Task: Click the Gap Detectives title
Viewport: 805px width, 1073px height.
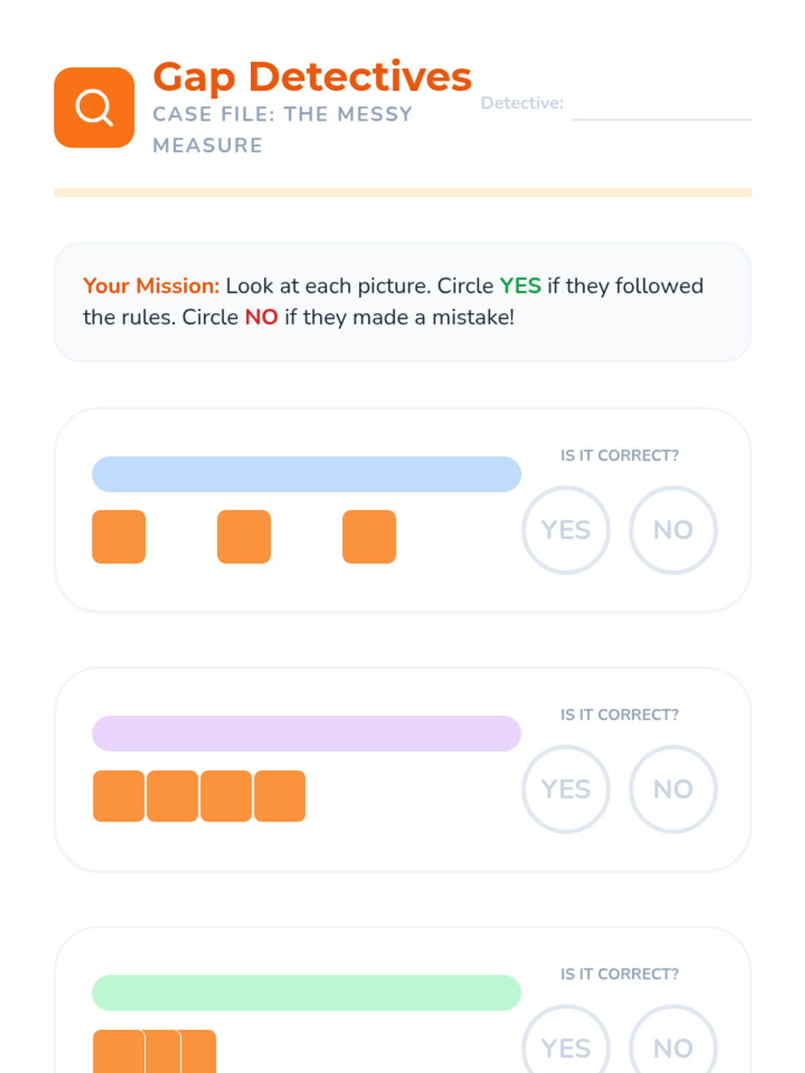Action: click(x=312, y=76)
